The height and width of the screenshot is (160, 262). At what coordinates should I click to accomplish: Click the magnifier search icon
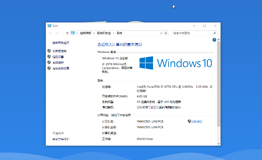pyautogui.click(x=214, y=33)
